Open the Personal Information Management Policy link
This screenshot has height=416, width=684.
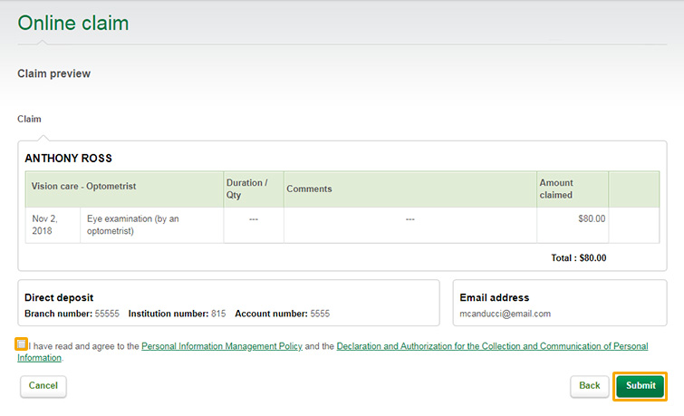[222, 346]
